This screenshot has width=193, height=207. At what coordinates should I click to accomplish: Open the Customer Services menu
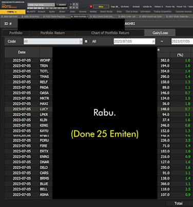click(x=184, y=12)
